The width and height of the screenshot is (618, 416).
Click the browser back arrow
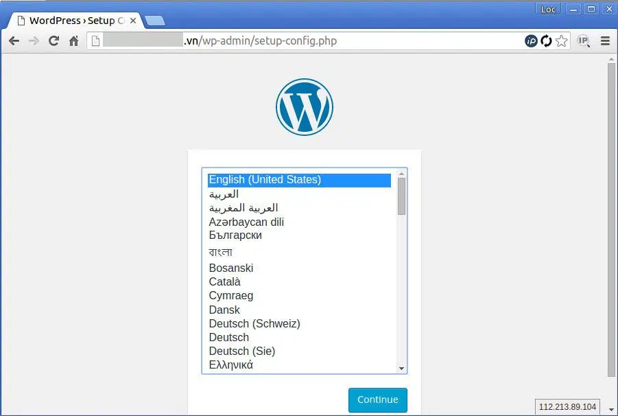(x=14, y=41)
